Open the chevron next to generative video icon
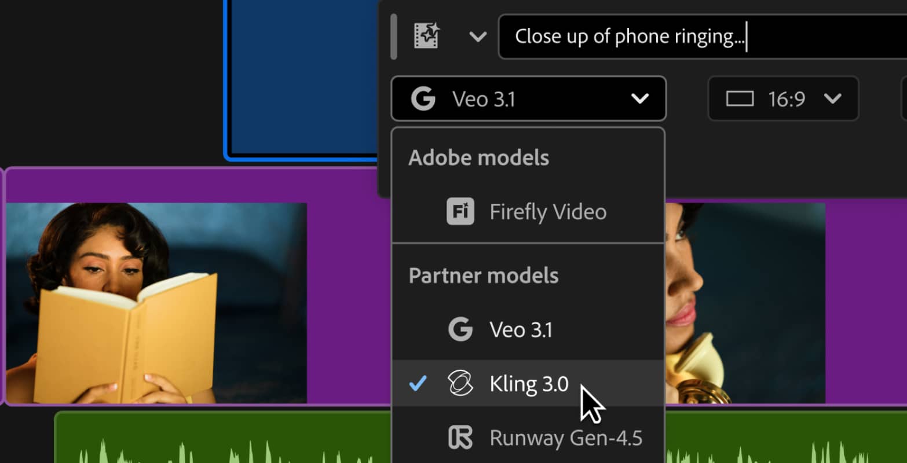907x463 pixels. (x=478, y=37)
